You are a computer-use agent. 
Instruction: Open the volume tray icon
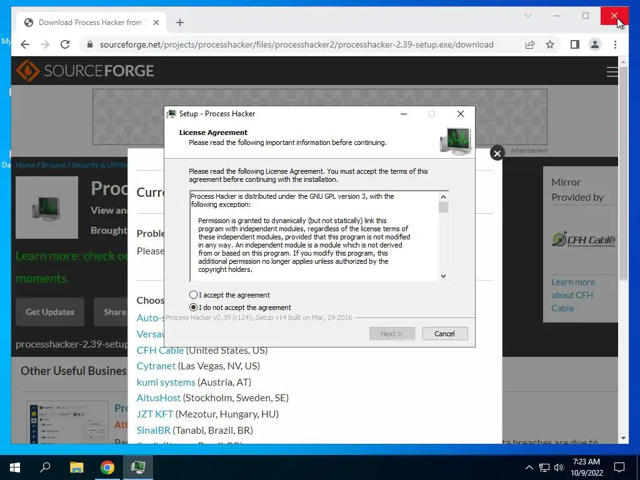(x=559, y=467)
